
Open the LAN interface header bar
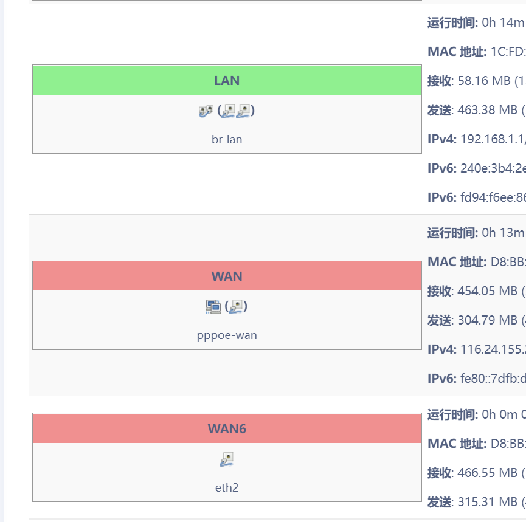click(x=226, y=80)
